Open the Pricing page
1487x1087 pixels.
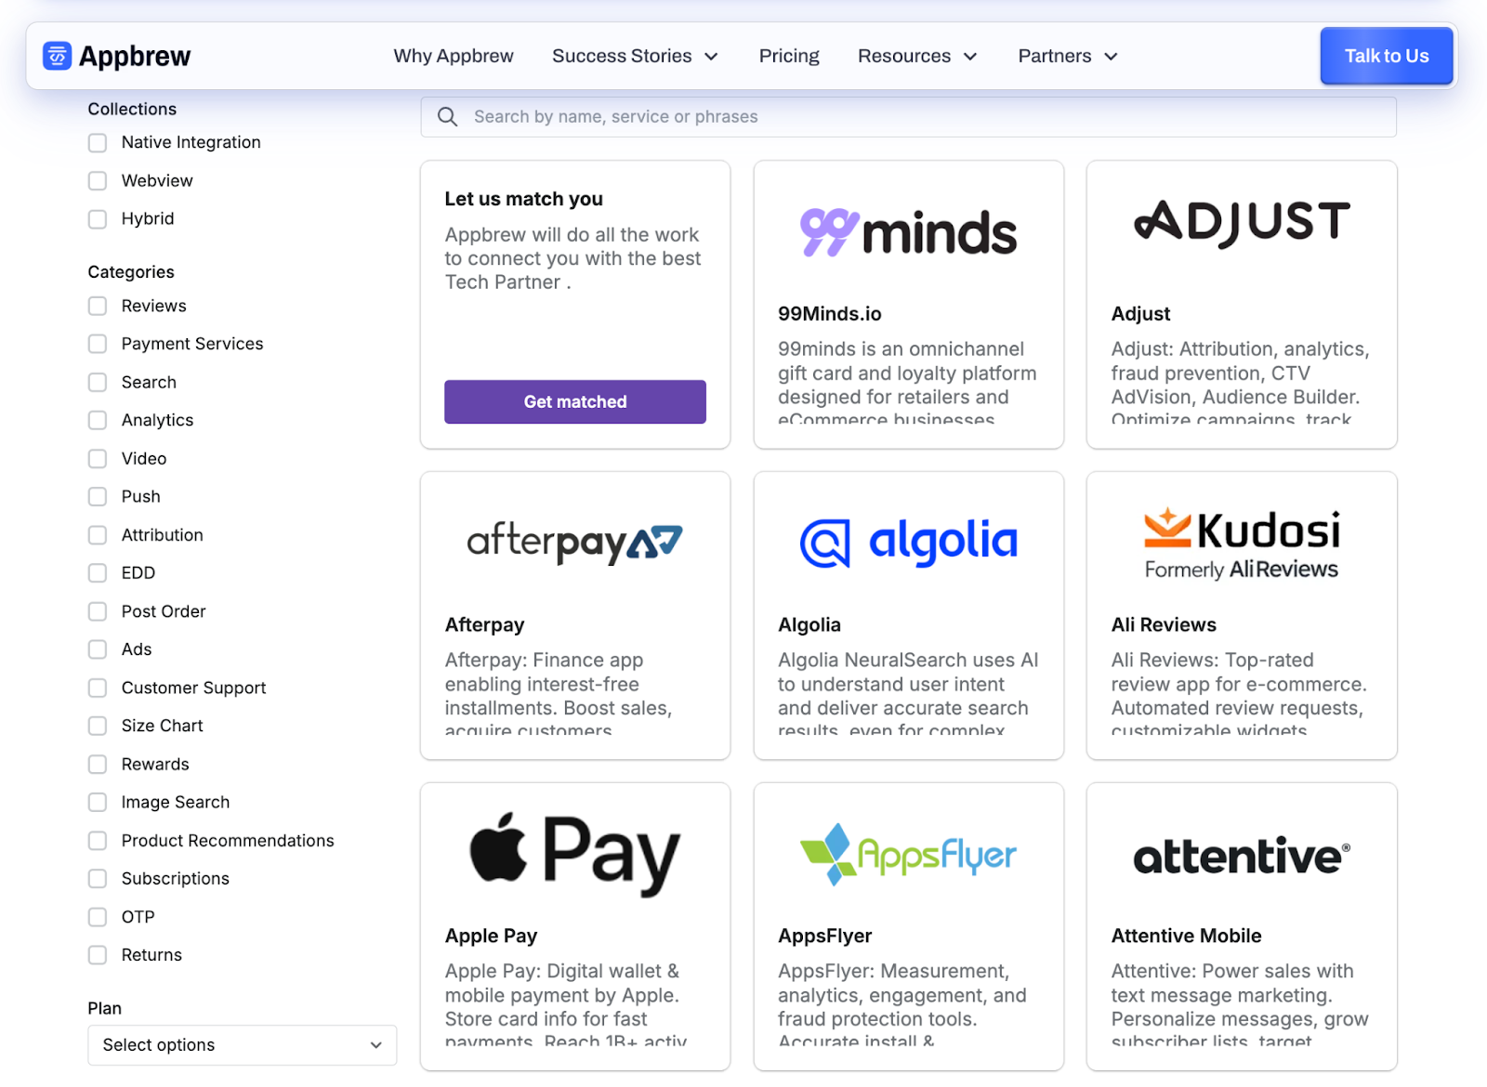(x=789, y=56)
